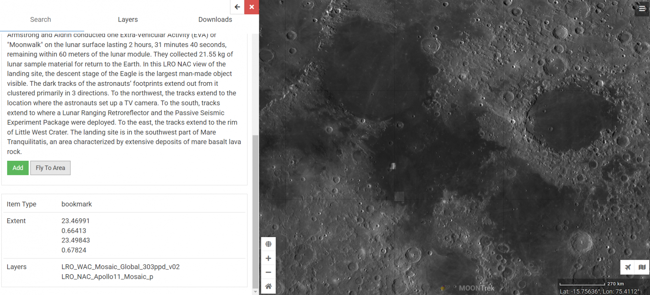The image size is (650, 295).
Task: Open the globe projection switcher
Action: (x=268, y=244)
